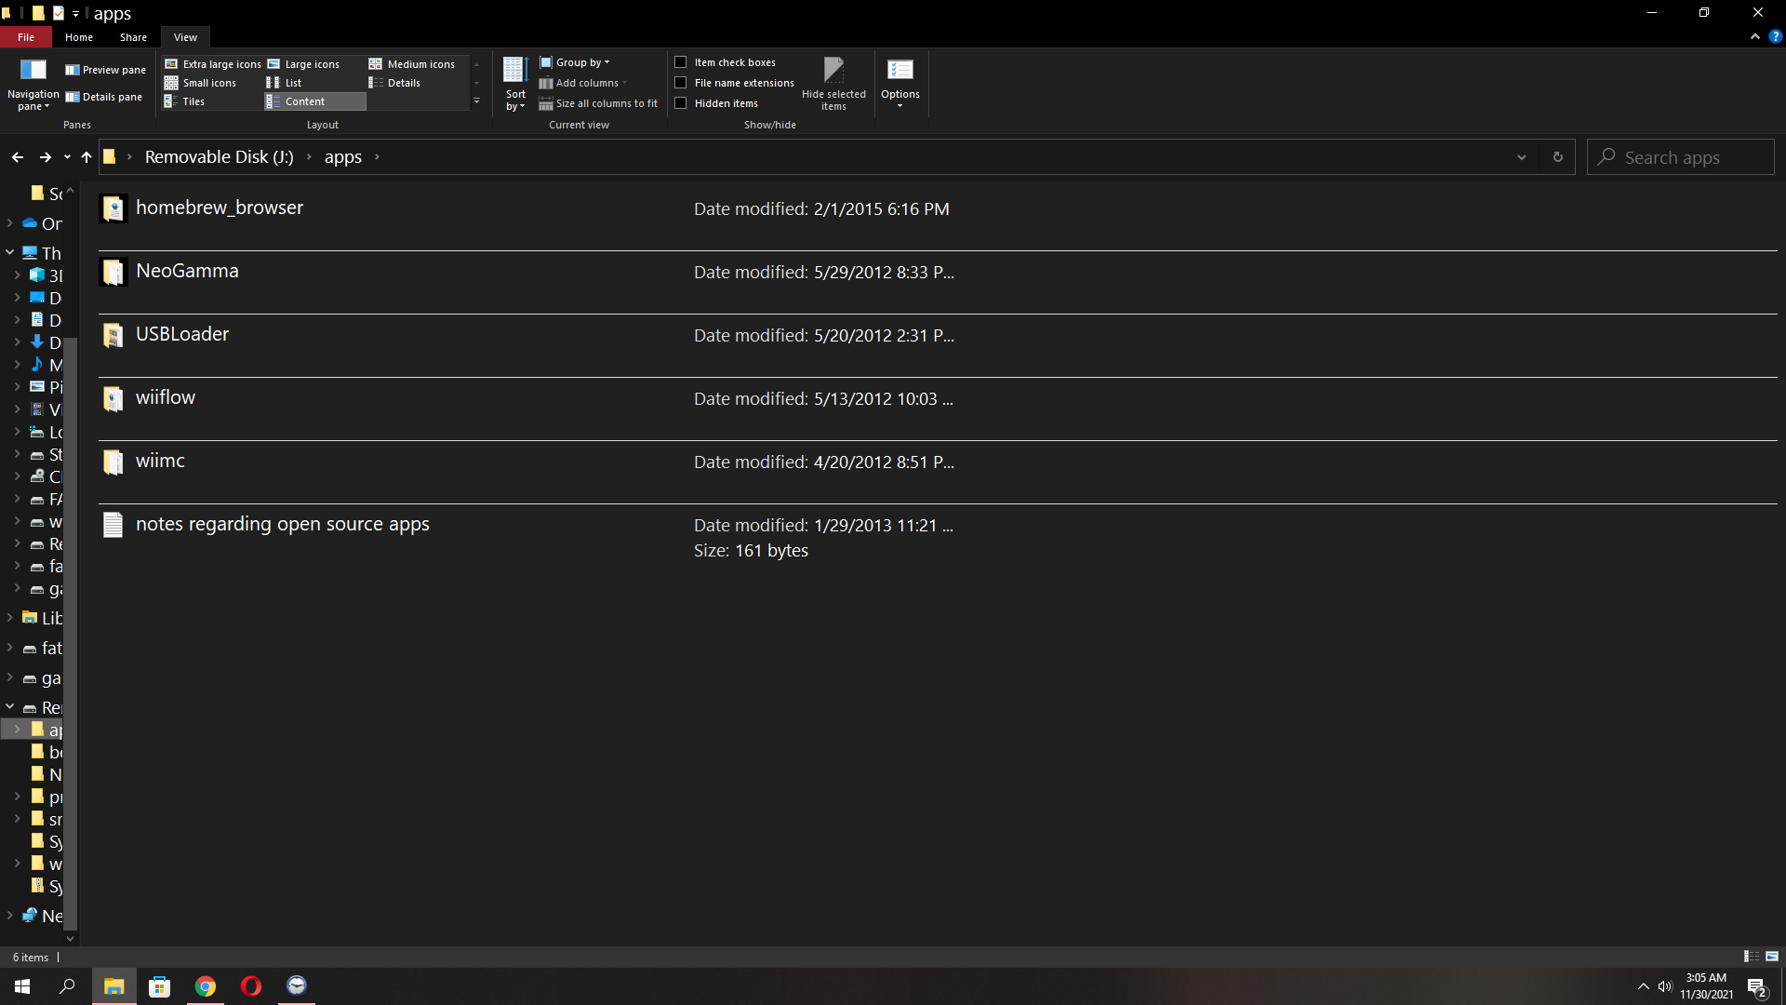Refresh the apps folder
The width and height of the screenshot is (1786, 1005).
(1558, 157)
